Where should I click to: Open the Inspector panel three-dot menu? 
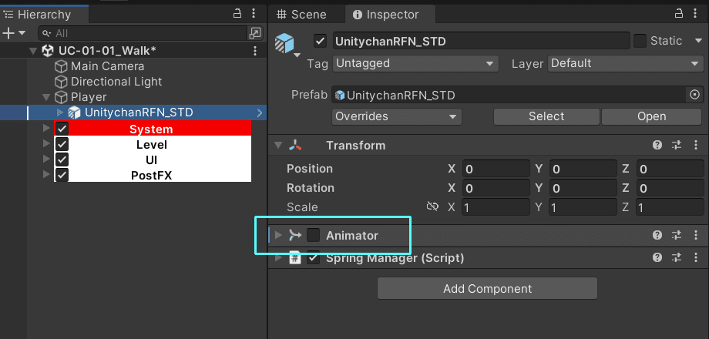click(x=696, y=14)
